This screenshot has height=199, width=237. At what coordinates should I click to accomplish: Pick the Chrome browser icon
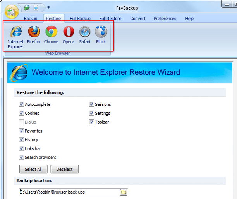tap(52, 35)
